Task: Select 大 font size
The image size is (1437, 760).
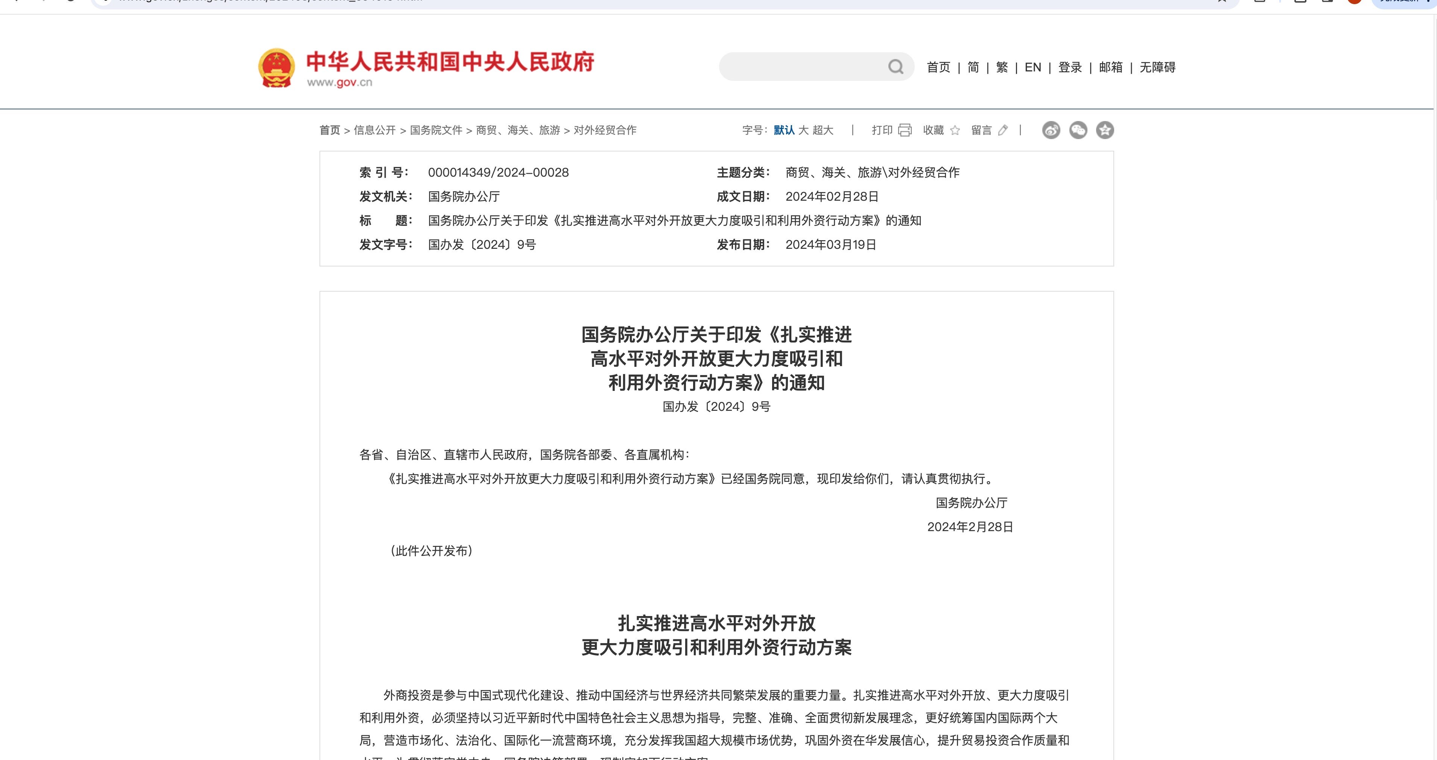Action: click(x=803, y=130)
